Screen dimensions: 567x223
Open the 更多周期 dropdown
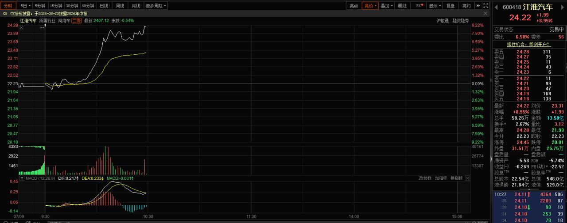point(155,6)
